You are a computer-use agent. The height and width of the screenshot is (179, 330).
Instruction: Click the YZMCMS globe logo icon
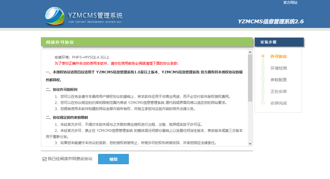tap(55, 16)
